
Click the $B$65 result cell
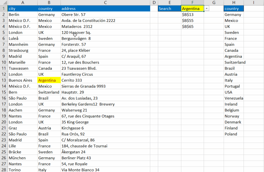coord(192,27)
